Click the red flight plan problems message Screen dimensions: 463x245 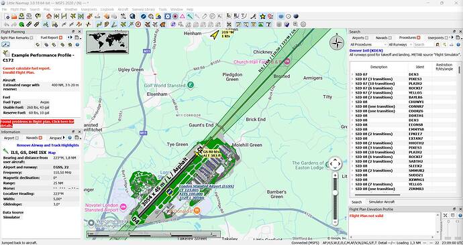click(x=37, y=123)
